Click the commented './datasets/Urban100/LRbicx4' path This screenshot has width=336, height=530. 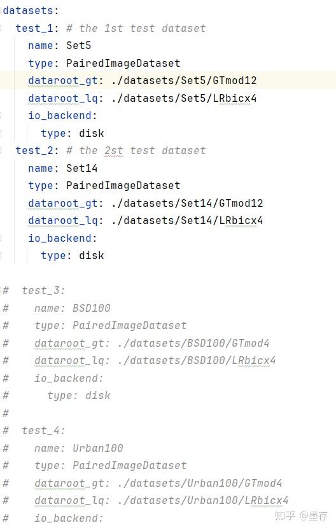coord(203,500)
